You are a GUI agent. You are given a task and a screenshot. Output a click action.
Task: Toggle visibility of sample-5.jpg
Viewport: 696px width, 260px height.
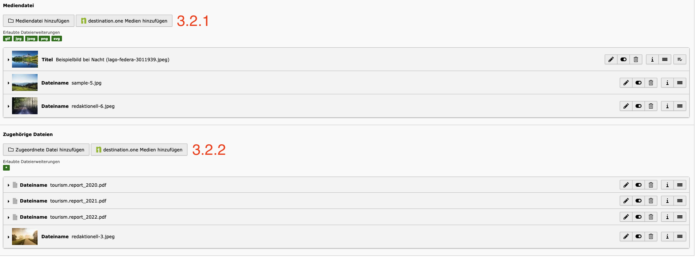pos(639,83)
